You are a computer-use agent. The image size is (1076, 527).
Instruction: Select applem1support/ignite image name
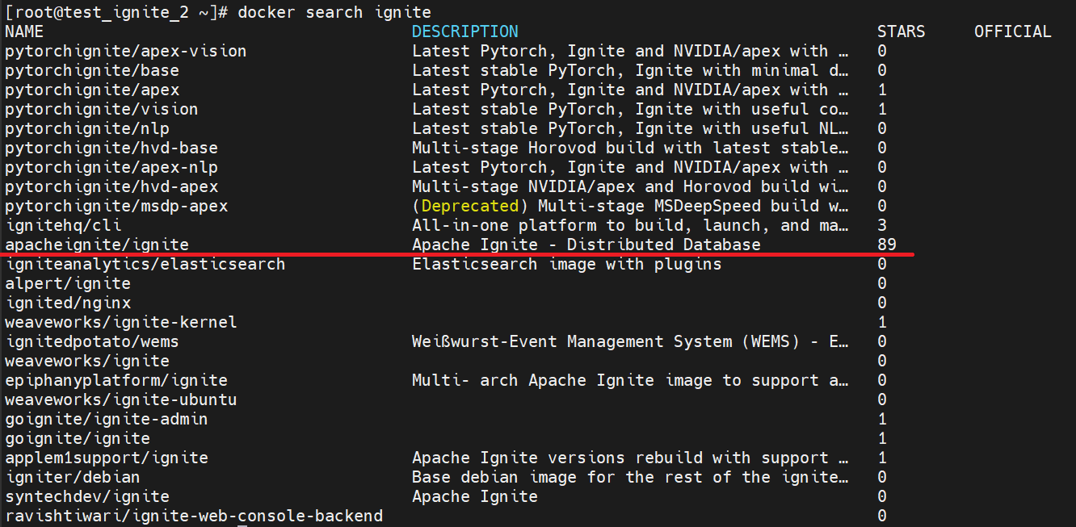coord(107,458)
